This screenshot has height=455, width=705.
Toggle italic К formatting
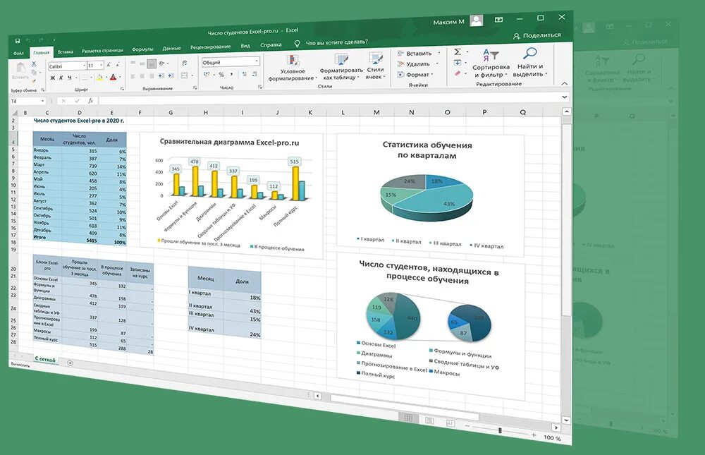click(61, 78)
